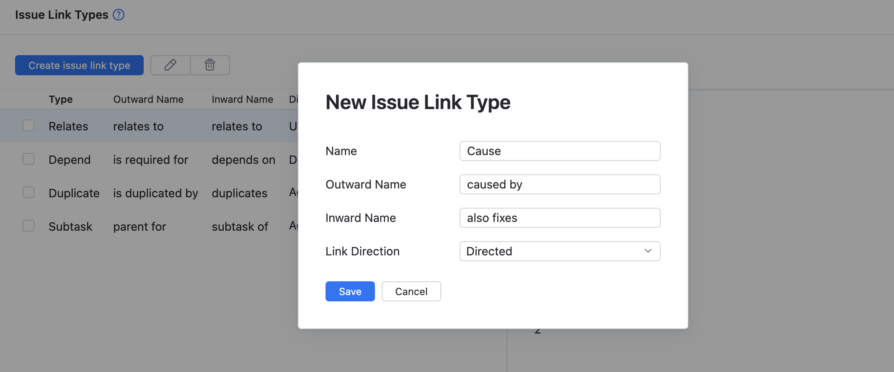Click the pencil edit icon
Viewport: 894px width, 372px height.
[170, 65]
